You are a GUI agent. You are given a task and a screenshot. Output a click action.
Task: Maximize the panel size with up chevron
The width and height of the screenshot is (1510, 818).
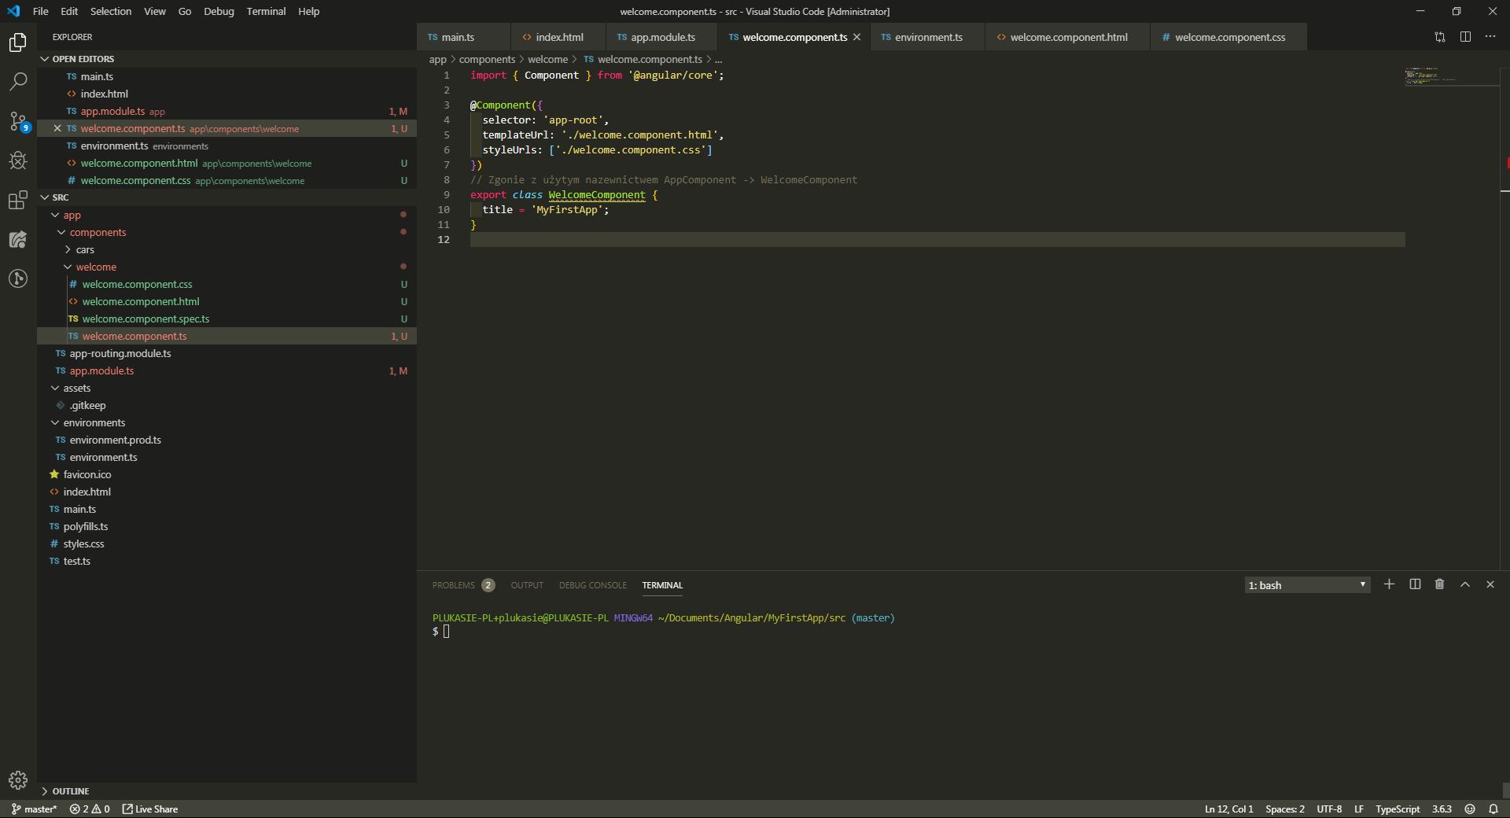tap(1465, 584)
